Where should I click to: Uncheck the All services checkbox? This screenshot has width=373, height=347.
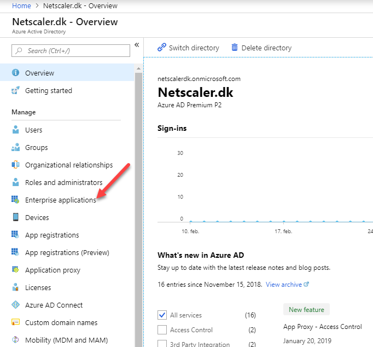click(162, 315)
